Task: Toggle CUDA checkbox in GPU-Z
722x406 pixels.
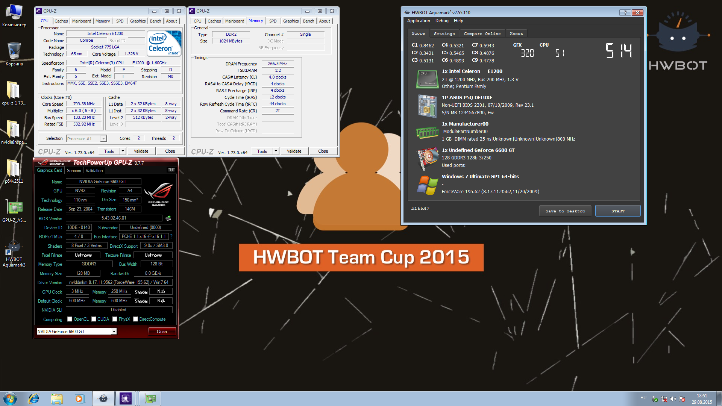Action: point(93,319)
